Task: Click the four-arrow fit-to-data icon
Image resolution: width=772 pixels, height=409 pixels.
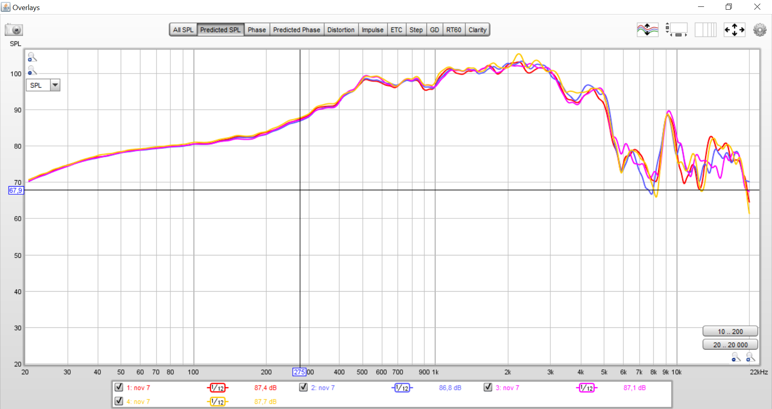Action: click(x=734, y=30)
